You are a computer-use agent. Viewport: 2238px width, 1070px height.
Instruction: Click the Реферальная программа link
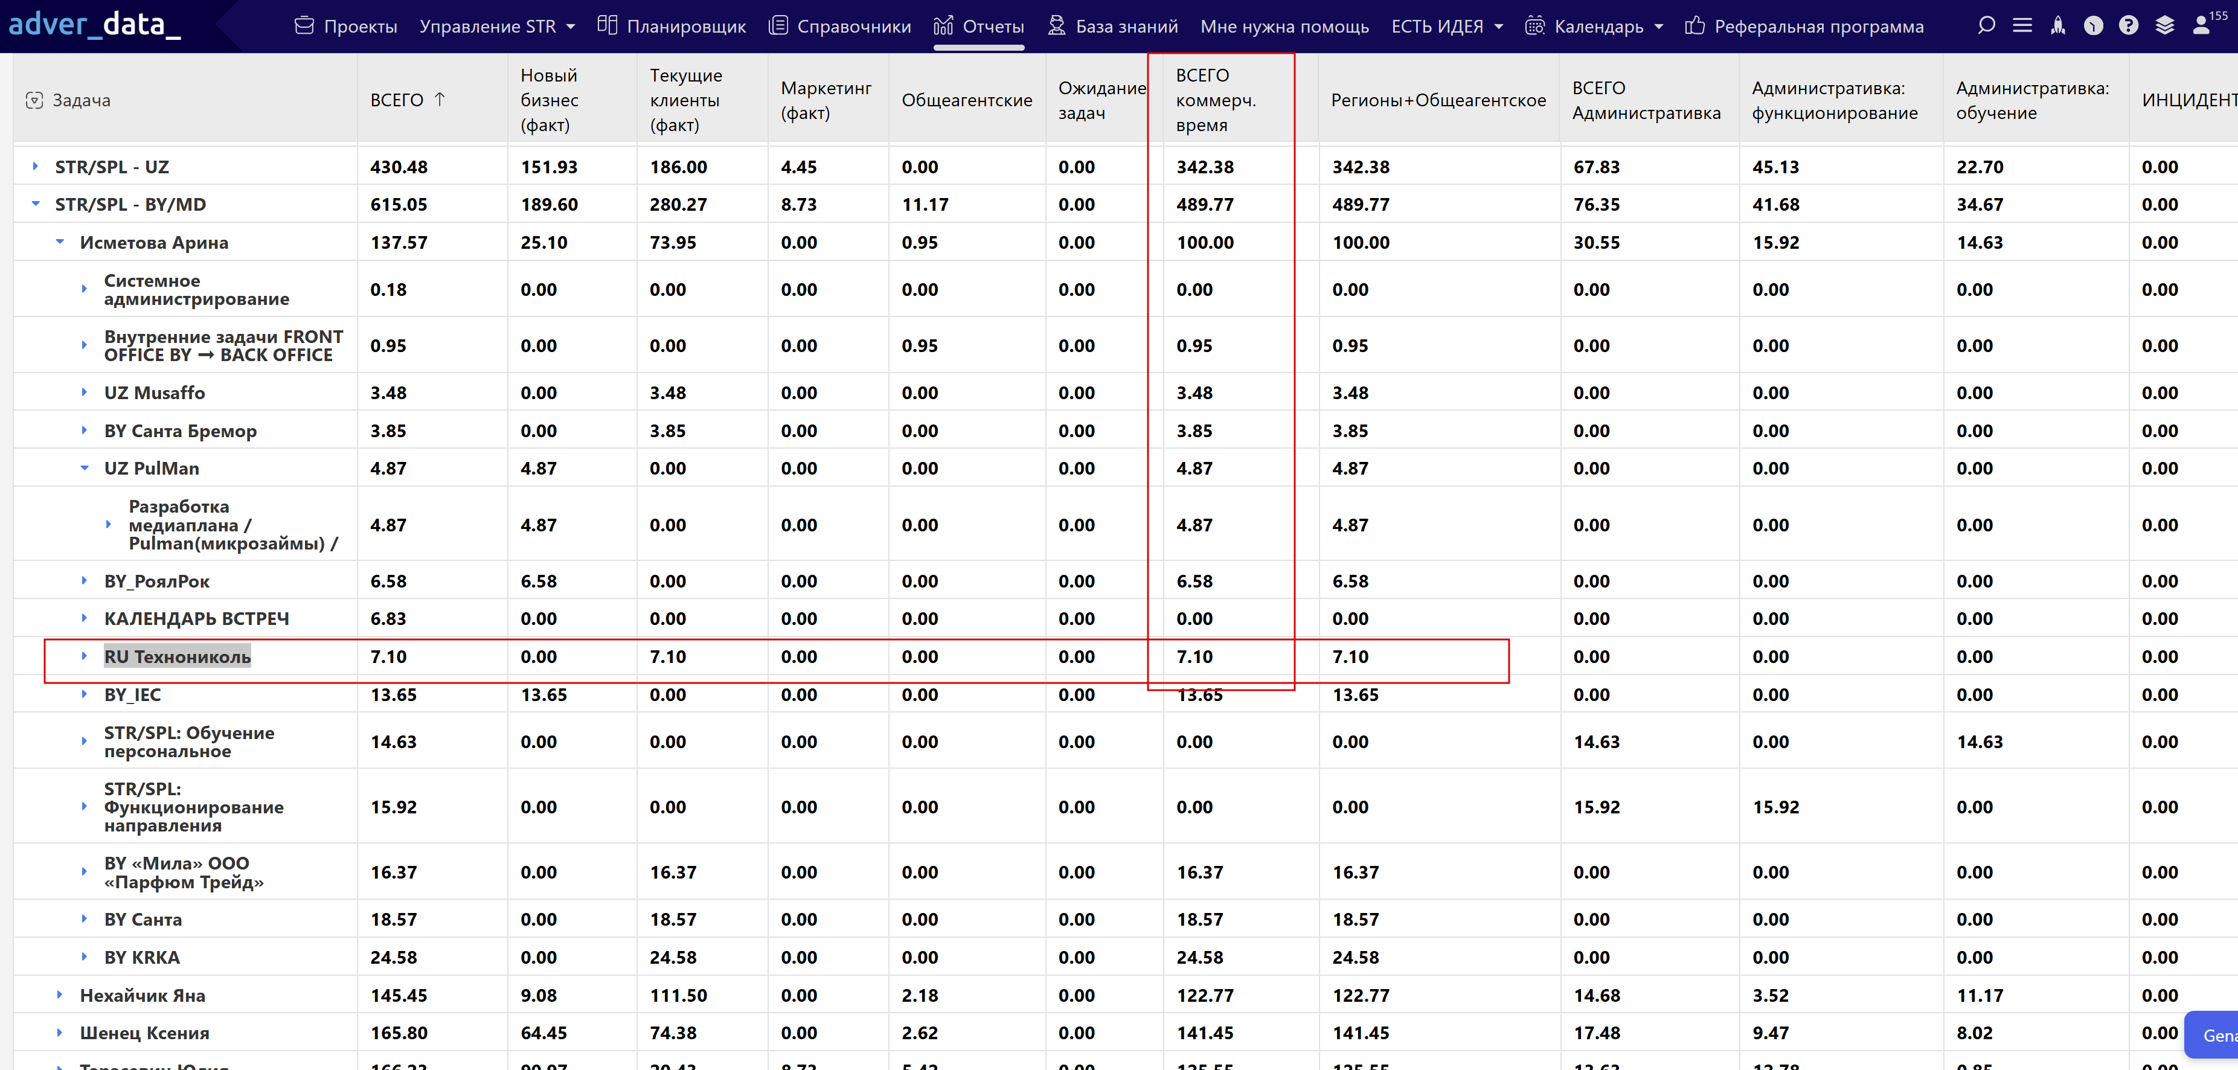1804,27
